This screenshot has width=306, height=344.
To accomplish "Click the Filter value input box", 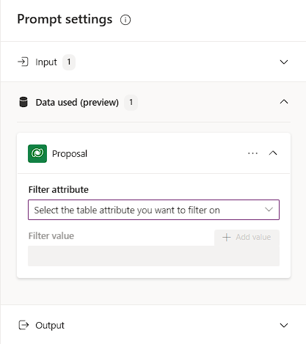I will pyautogui.click(x=153, y=256).
